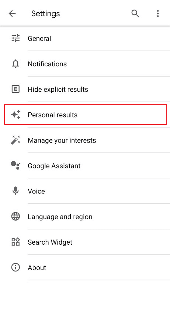Click the magic wand interests icon
The height and width of the screenshot is (329, 170).
tap(15, 140)
